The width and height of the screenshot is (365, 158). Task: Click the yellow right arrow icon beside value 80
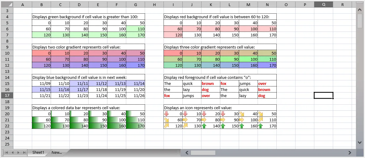point(204,120)
